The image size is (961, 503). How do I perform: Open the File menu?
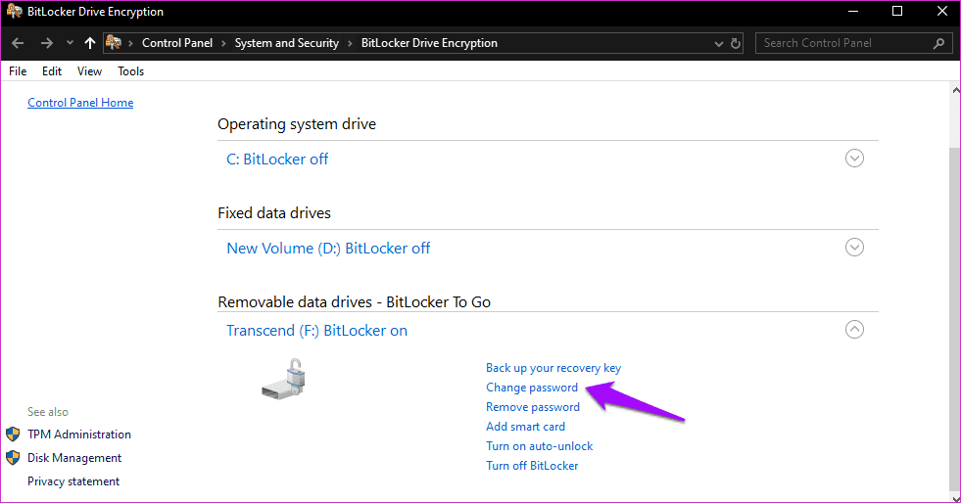(x=18, y=71)
